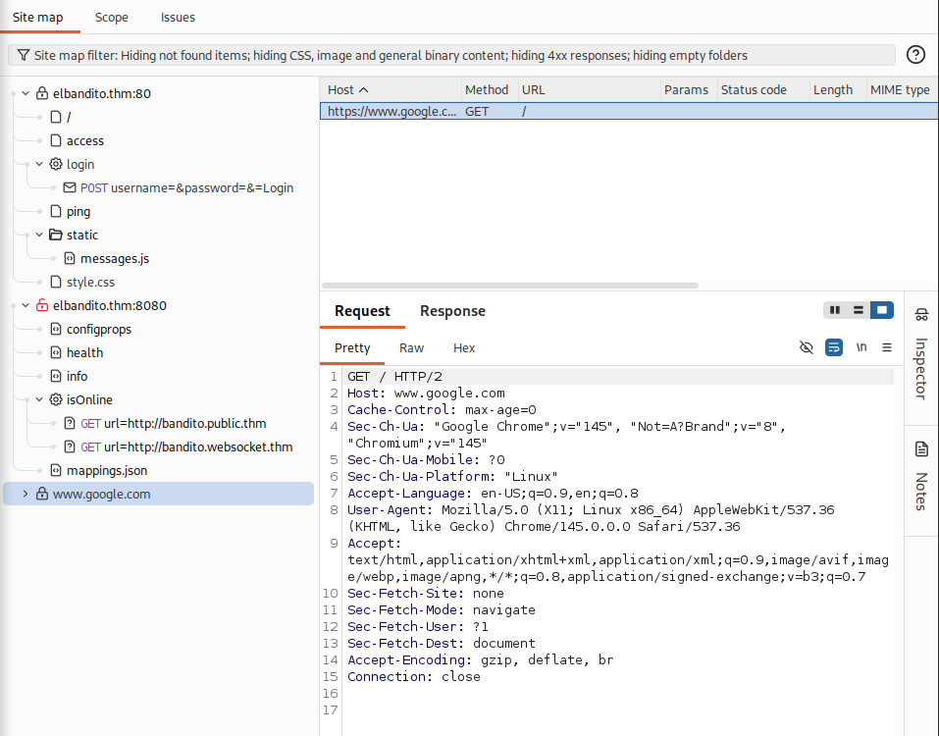Select the tabbed request/response layout
Image resolution: width=939 pixels, height=736 pixels.
(881, 310)
